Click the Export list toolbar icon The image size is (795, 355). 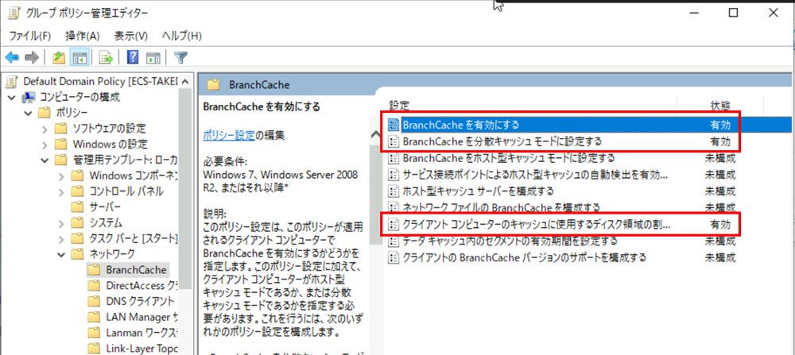pos(106,58)
